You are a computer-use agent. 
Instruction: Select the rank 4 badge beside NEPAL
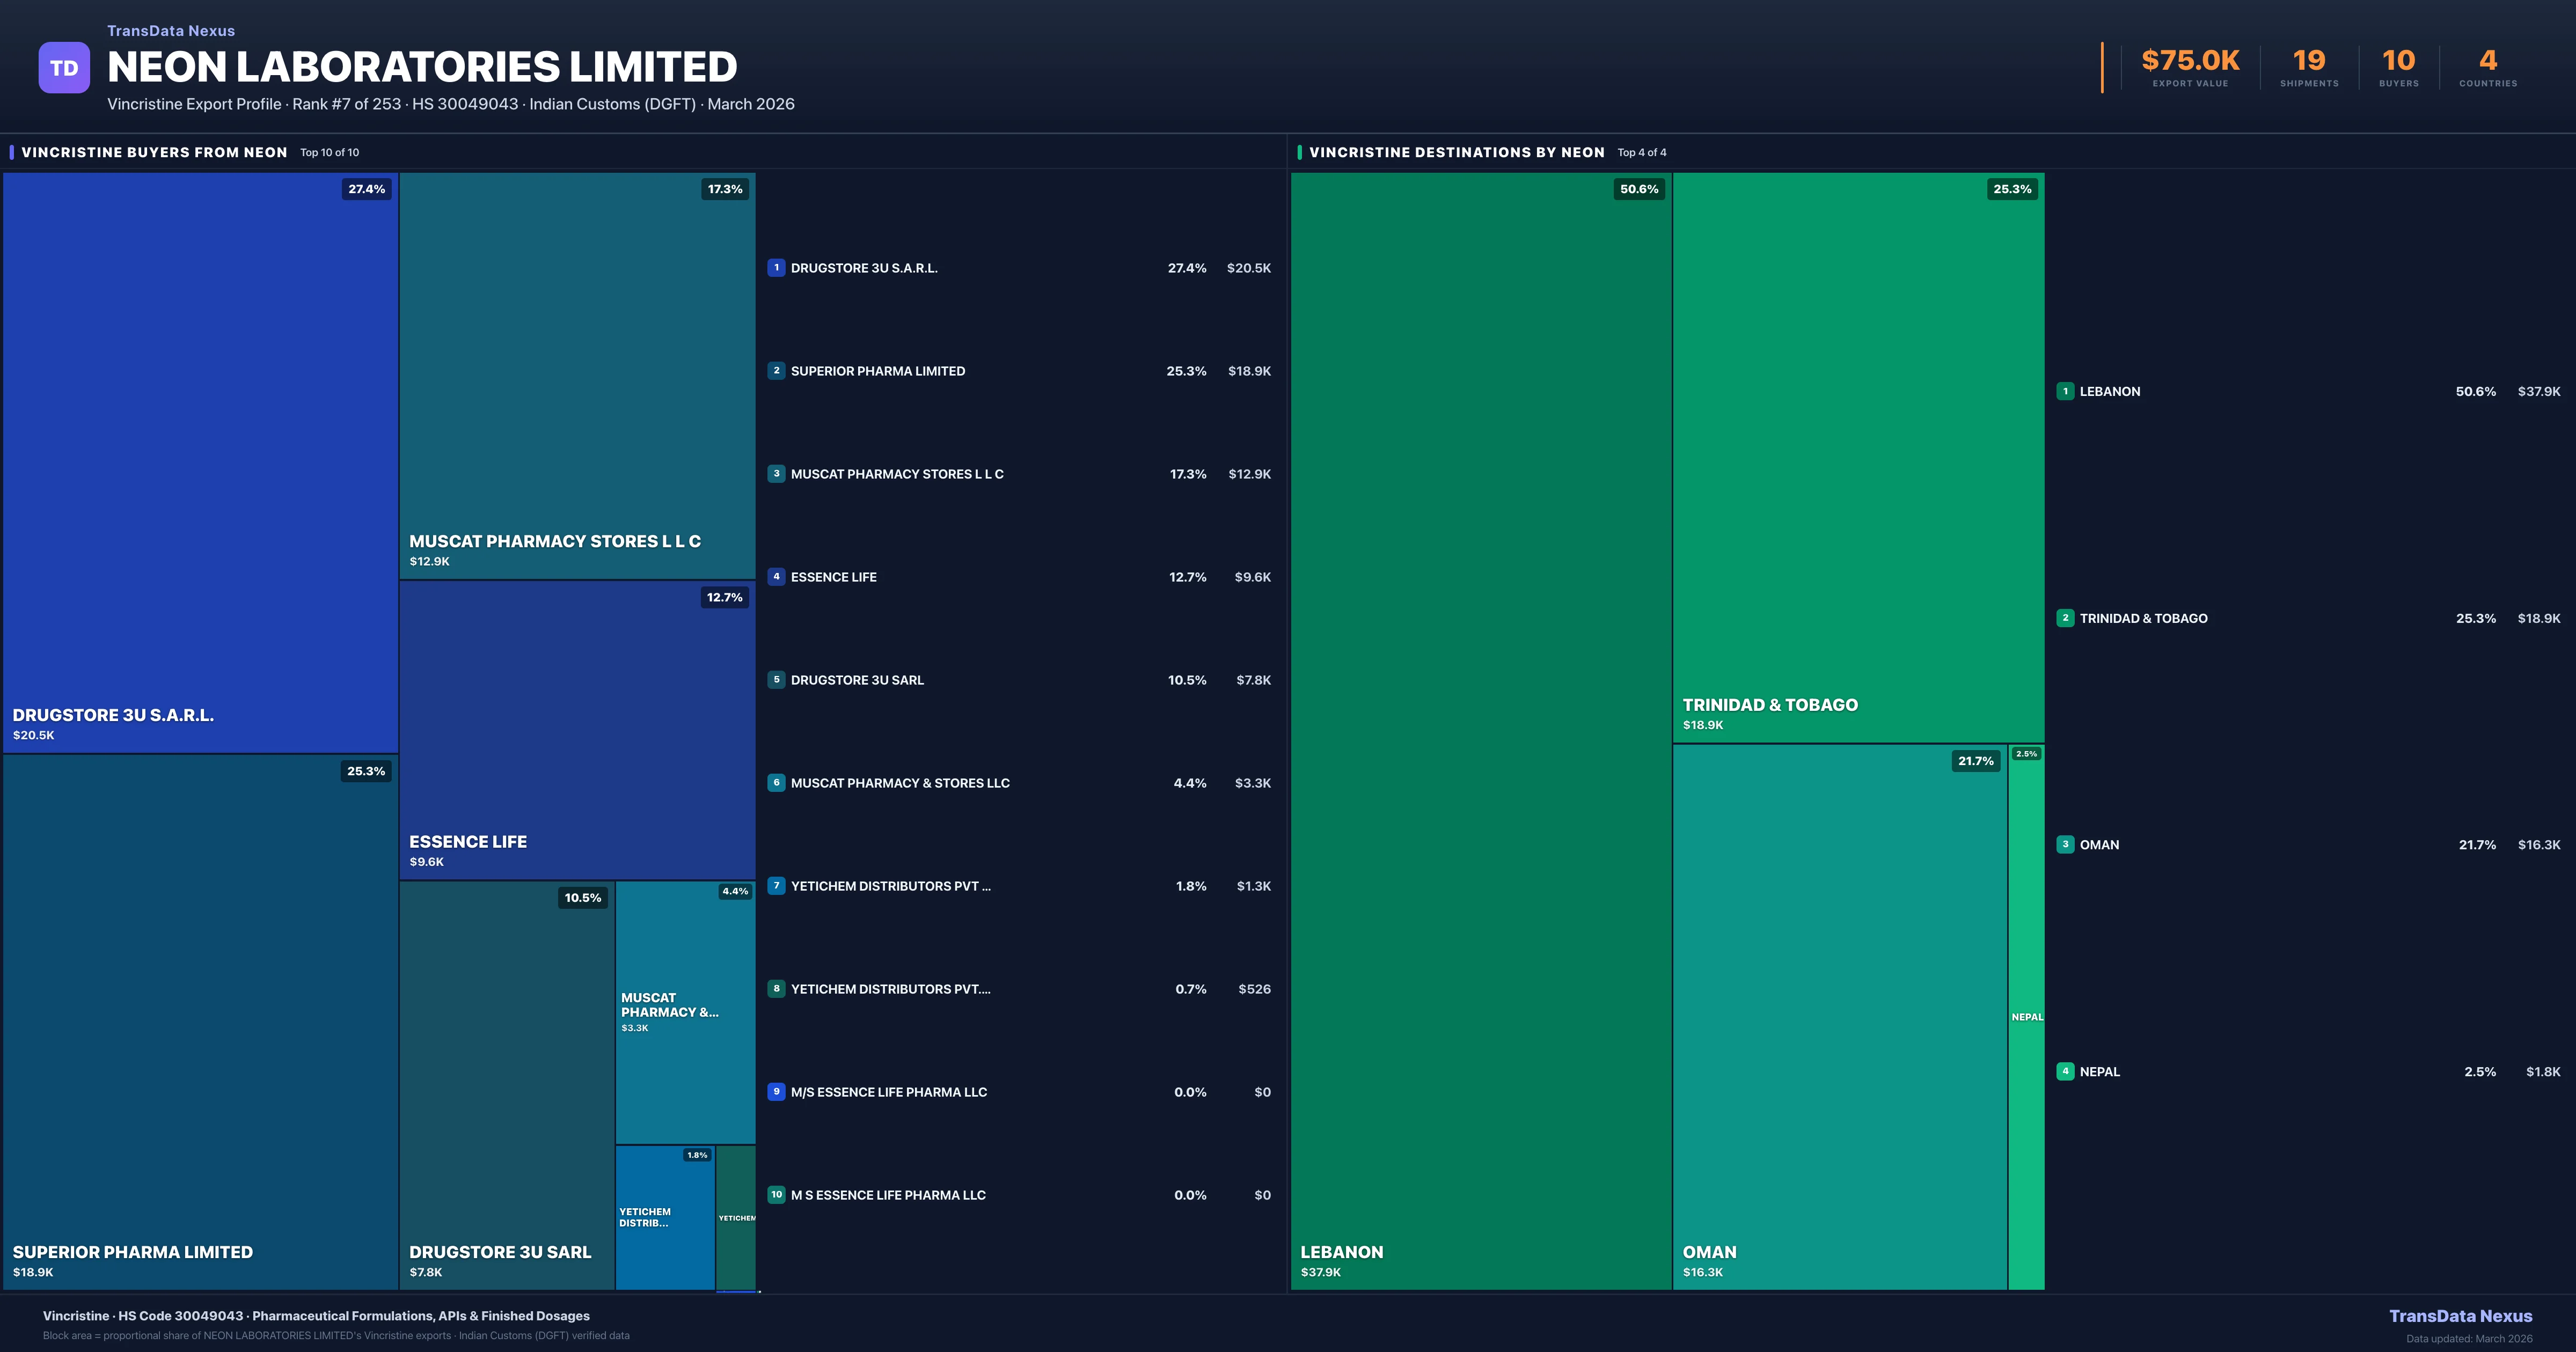pos(2066,1071)
